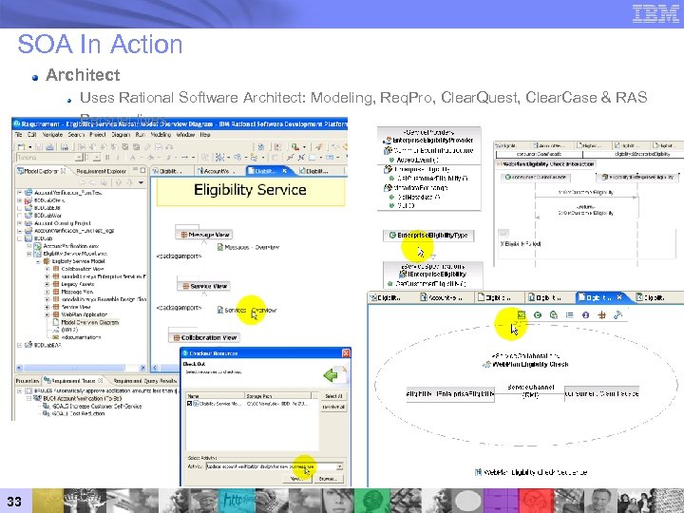Expand the Account Opening Project node
684x513 pixels.
[x=19, y=223]
